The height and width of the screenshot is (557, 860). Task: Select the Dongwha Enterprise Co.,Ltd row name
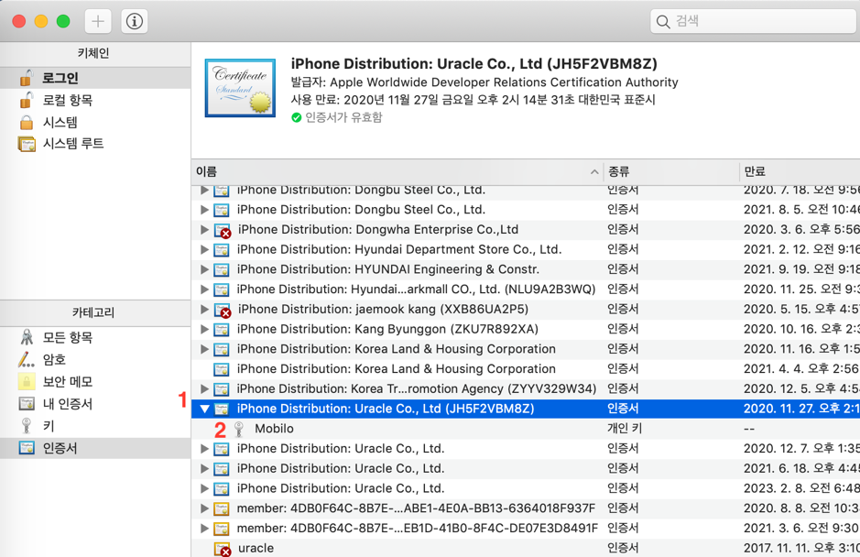[x=378, y=229]
